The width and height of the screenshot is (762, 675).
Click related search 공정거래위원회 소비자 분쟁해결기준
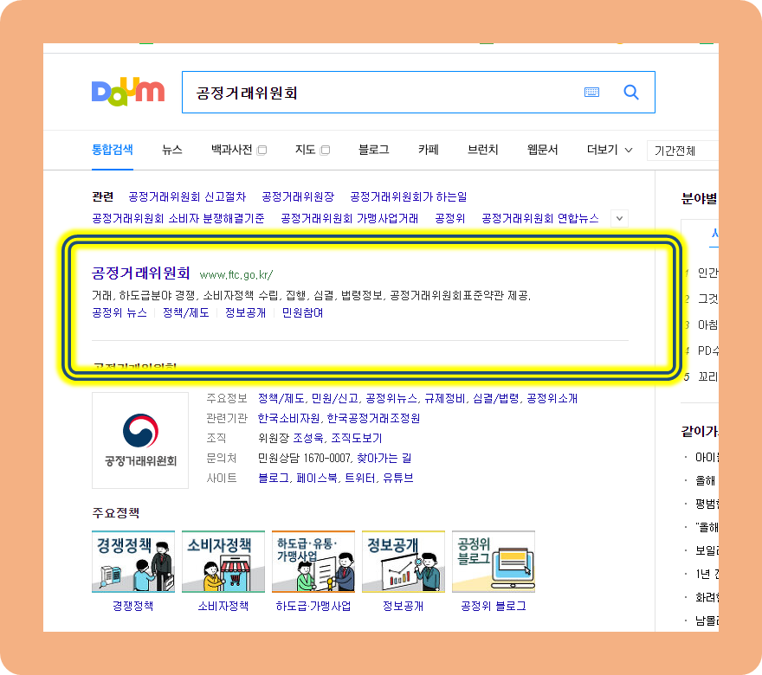pyautogui.click(x=178, y=219)
